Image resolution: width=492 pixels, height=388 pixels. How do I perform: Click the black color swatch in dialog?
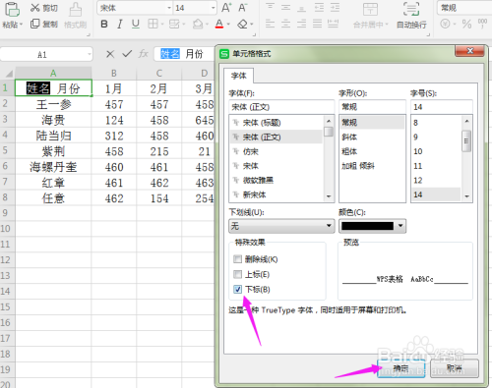pos(367,226)
